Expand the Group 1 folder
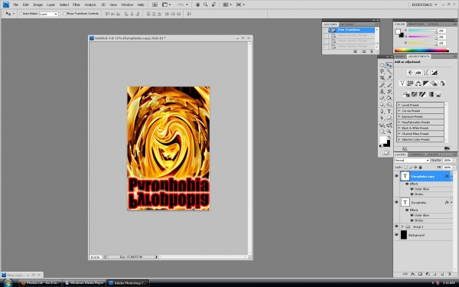The width and height of the screenshot is (459, 287). pos(402,227)
